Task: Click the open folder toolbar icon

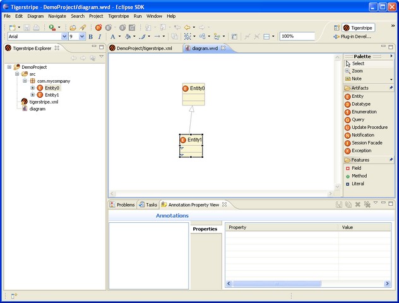Action: [73, 28]
